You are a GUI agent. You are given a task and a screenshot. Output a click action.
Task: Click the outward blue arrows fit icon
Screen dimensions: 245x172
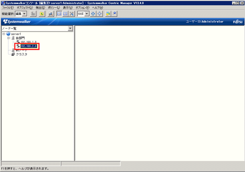pyautogui.click(x=99, y=14)
